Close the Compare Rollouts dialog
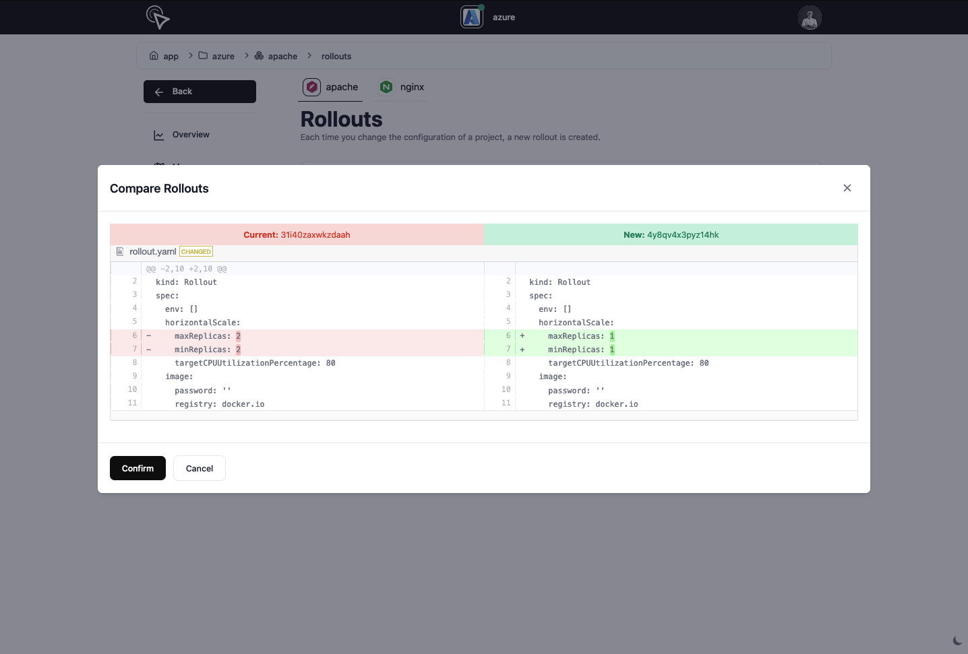Image resolution: width=968 pixels, height=654 pixels. 847,188
